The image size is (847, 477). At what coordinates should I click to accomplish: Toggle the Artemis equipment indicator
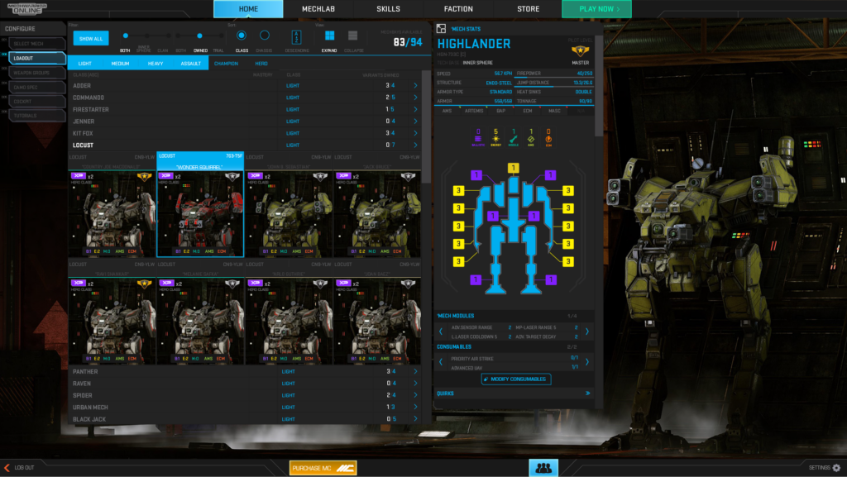474,111
